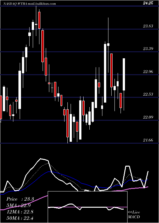Click the Live MACD label
The width and height of the screenshot is (159, 223).
coord(134,214)
